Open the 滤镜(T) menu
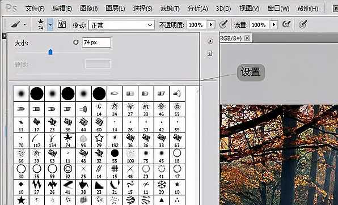338x205 pixels. point(170,8)
